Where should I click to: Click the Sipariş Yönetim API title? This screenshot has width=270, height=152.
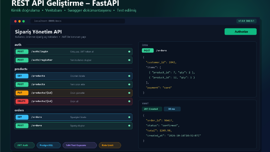(x=38, y=32)
